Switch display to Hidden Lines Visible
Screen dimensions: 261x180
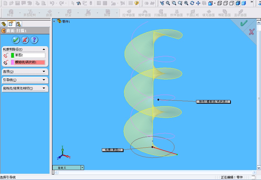226,3
